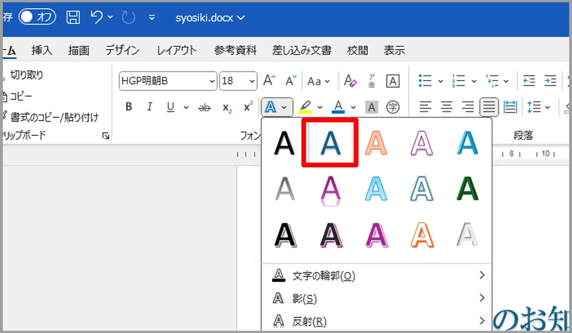572x333 pixels.
Task: Click the Distributed alignment icon
Action: [x=510, y=107]
